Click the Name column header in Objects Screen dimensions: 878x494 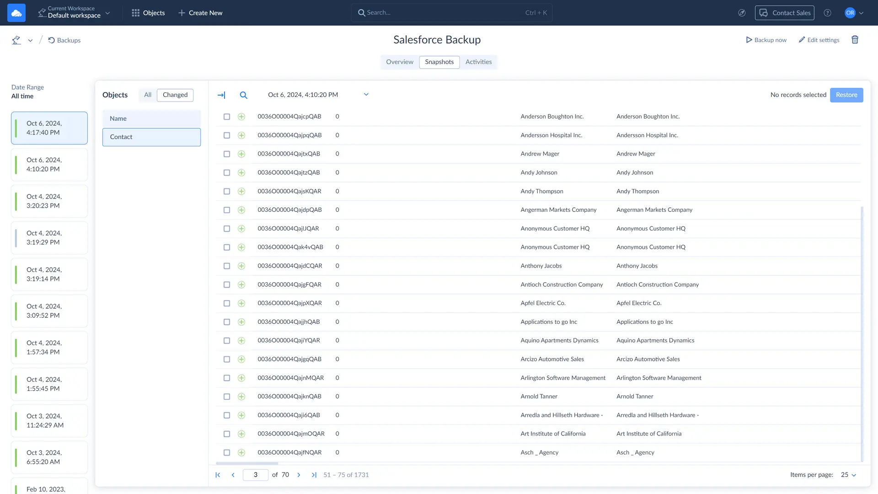pyautogui.click(x=151, y=118)
